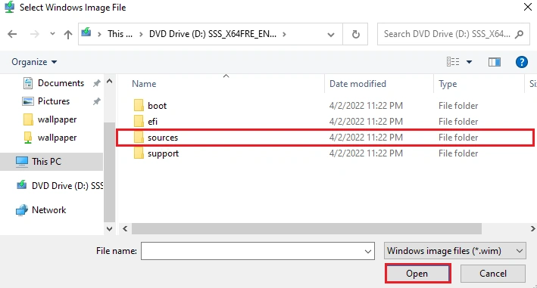Click the Open button
537x288 pixels.
tap(417, 274)
